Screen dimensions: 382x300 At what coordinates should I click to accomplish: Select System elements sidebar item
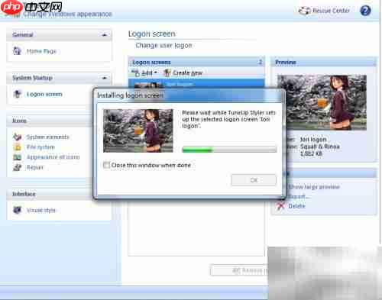48,137
